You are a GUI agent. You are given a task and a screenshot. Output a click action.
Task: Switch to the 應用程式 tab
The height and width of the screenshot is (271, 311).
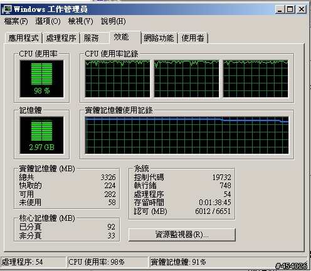(24, 38)
